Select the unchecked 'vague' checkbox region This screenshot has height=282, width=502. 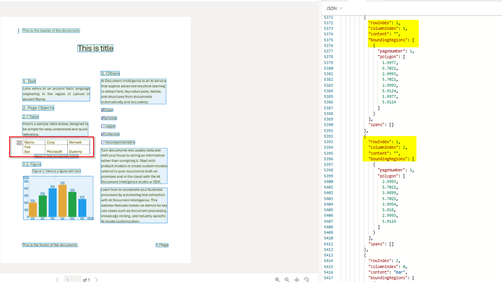pyautogui.click(x=108, y=126)
